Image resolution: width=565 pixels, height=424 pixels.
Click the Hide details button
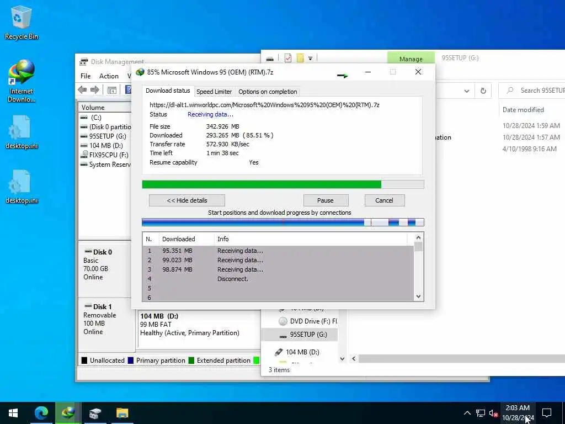click(x=187, y=200)
